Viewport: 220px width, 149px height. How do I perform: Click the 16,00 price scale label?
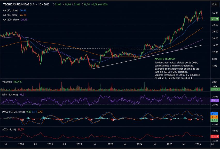215,45
